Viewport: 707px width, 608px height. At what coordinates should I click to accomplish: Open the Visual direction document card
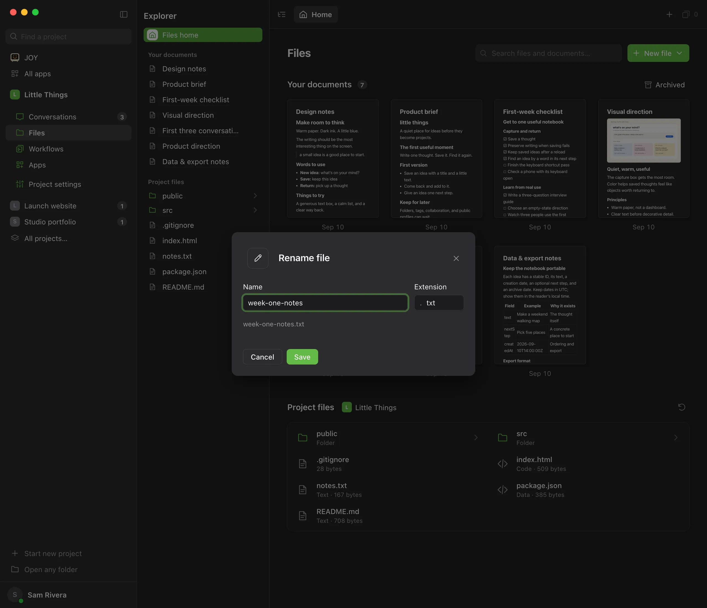pos(643,159)
